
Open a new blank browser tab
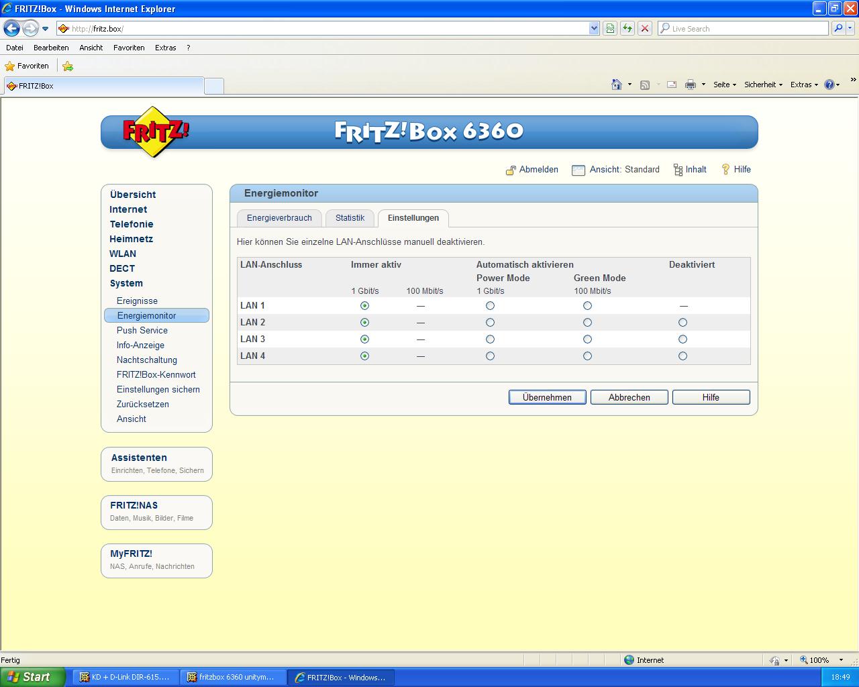pyautogui.click(x=213, y=86)
